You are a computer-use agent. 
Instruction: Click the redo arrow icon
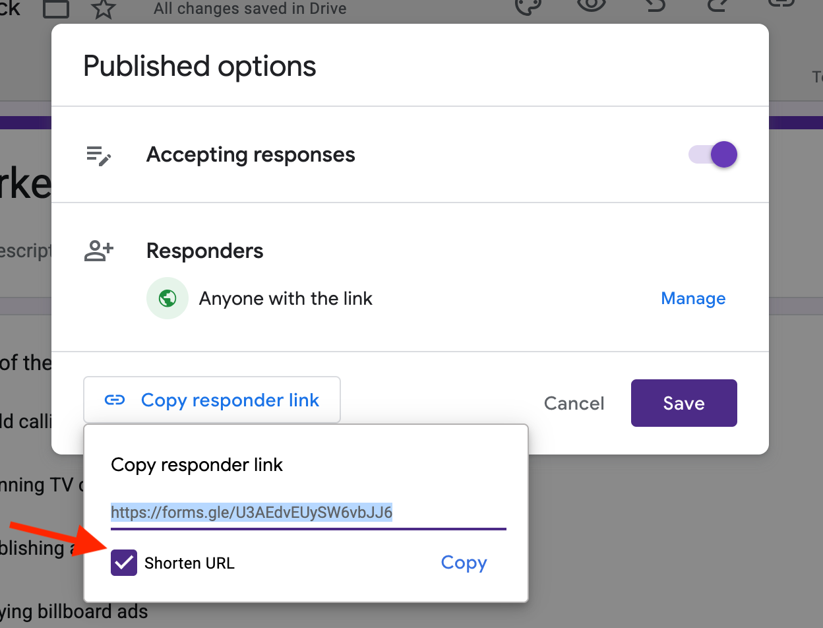pos(716,5)
